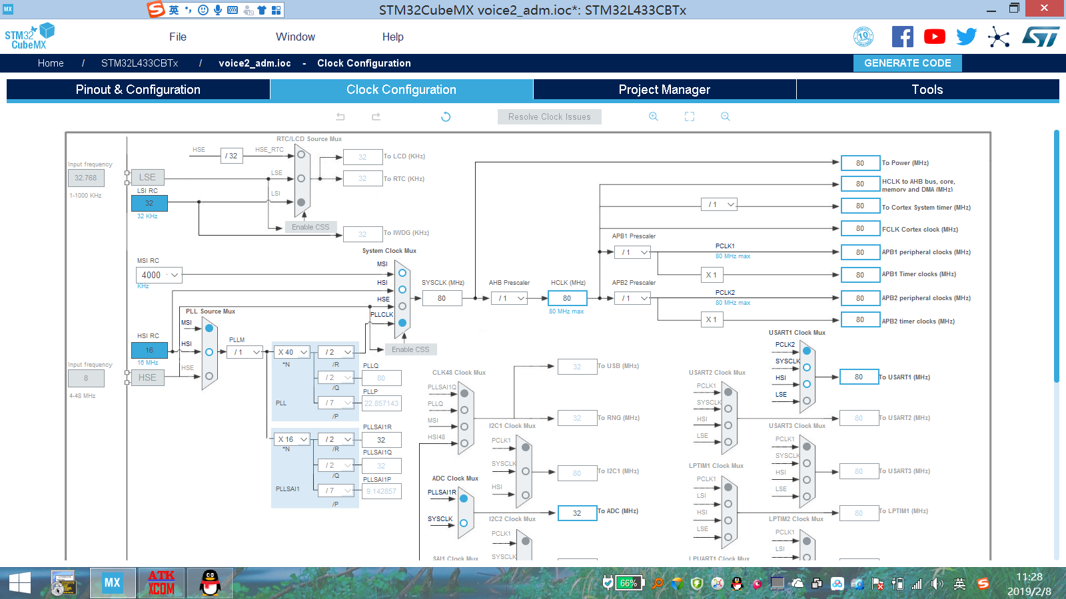Select SYSCLK in the ADC Clock Mux

[x=464, y=523]
